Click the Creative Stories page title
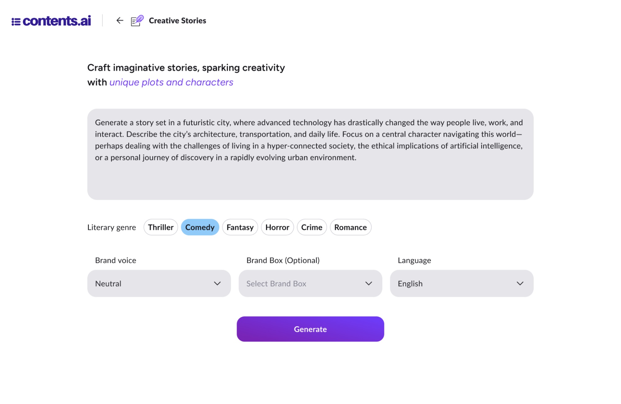This screenshot has height=404, width=621. pos(177,21)
